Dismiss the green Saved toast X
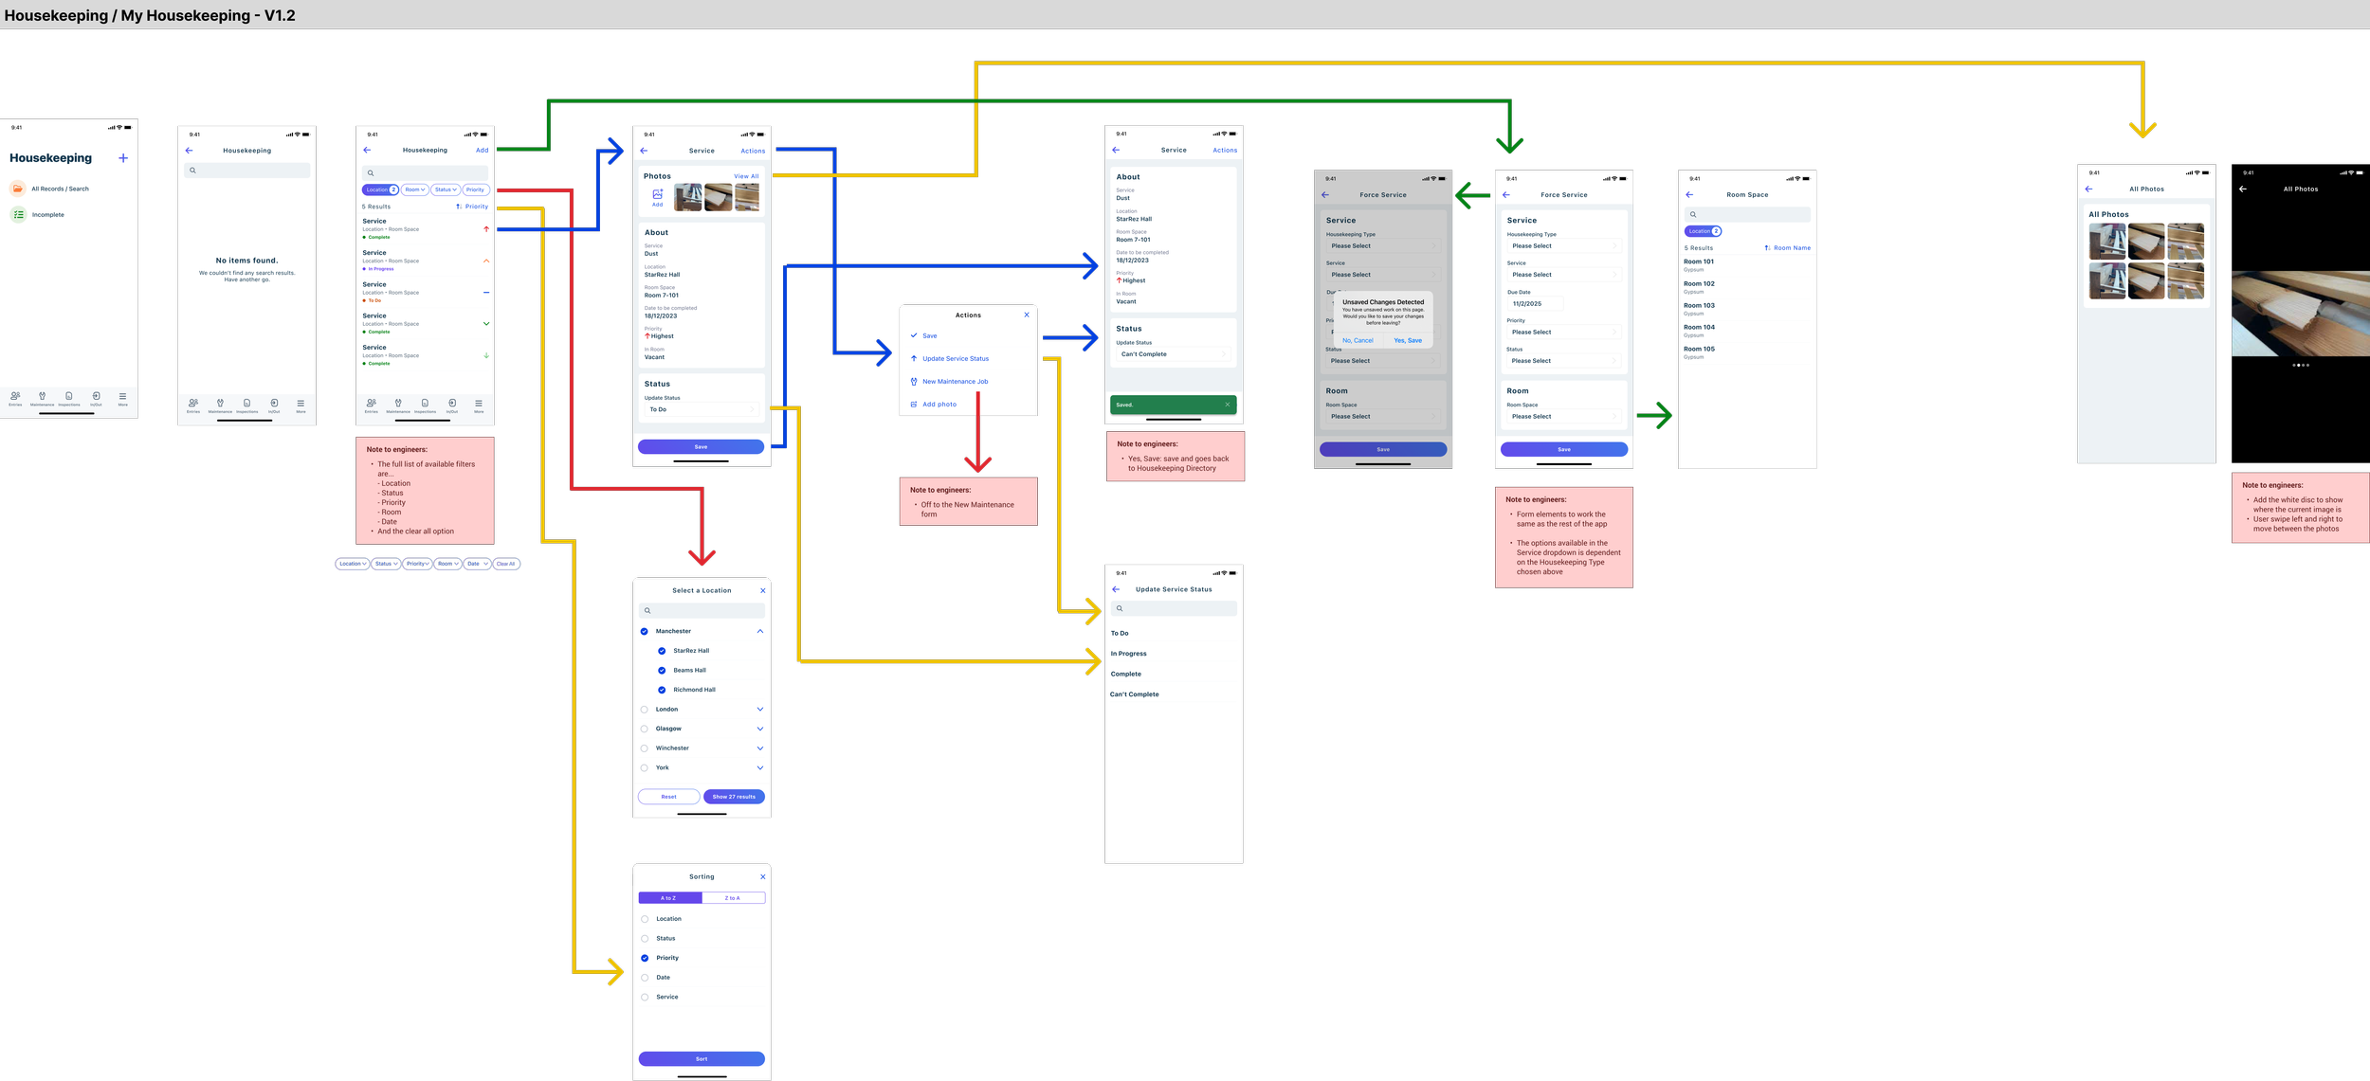This screenshot has height=1081, width=2370. tap(1227, 405)
